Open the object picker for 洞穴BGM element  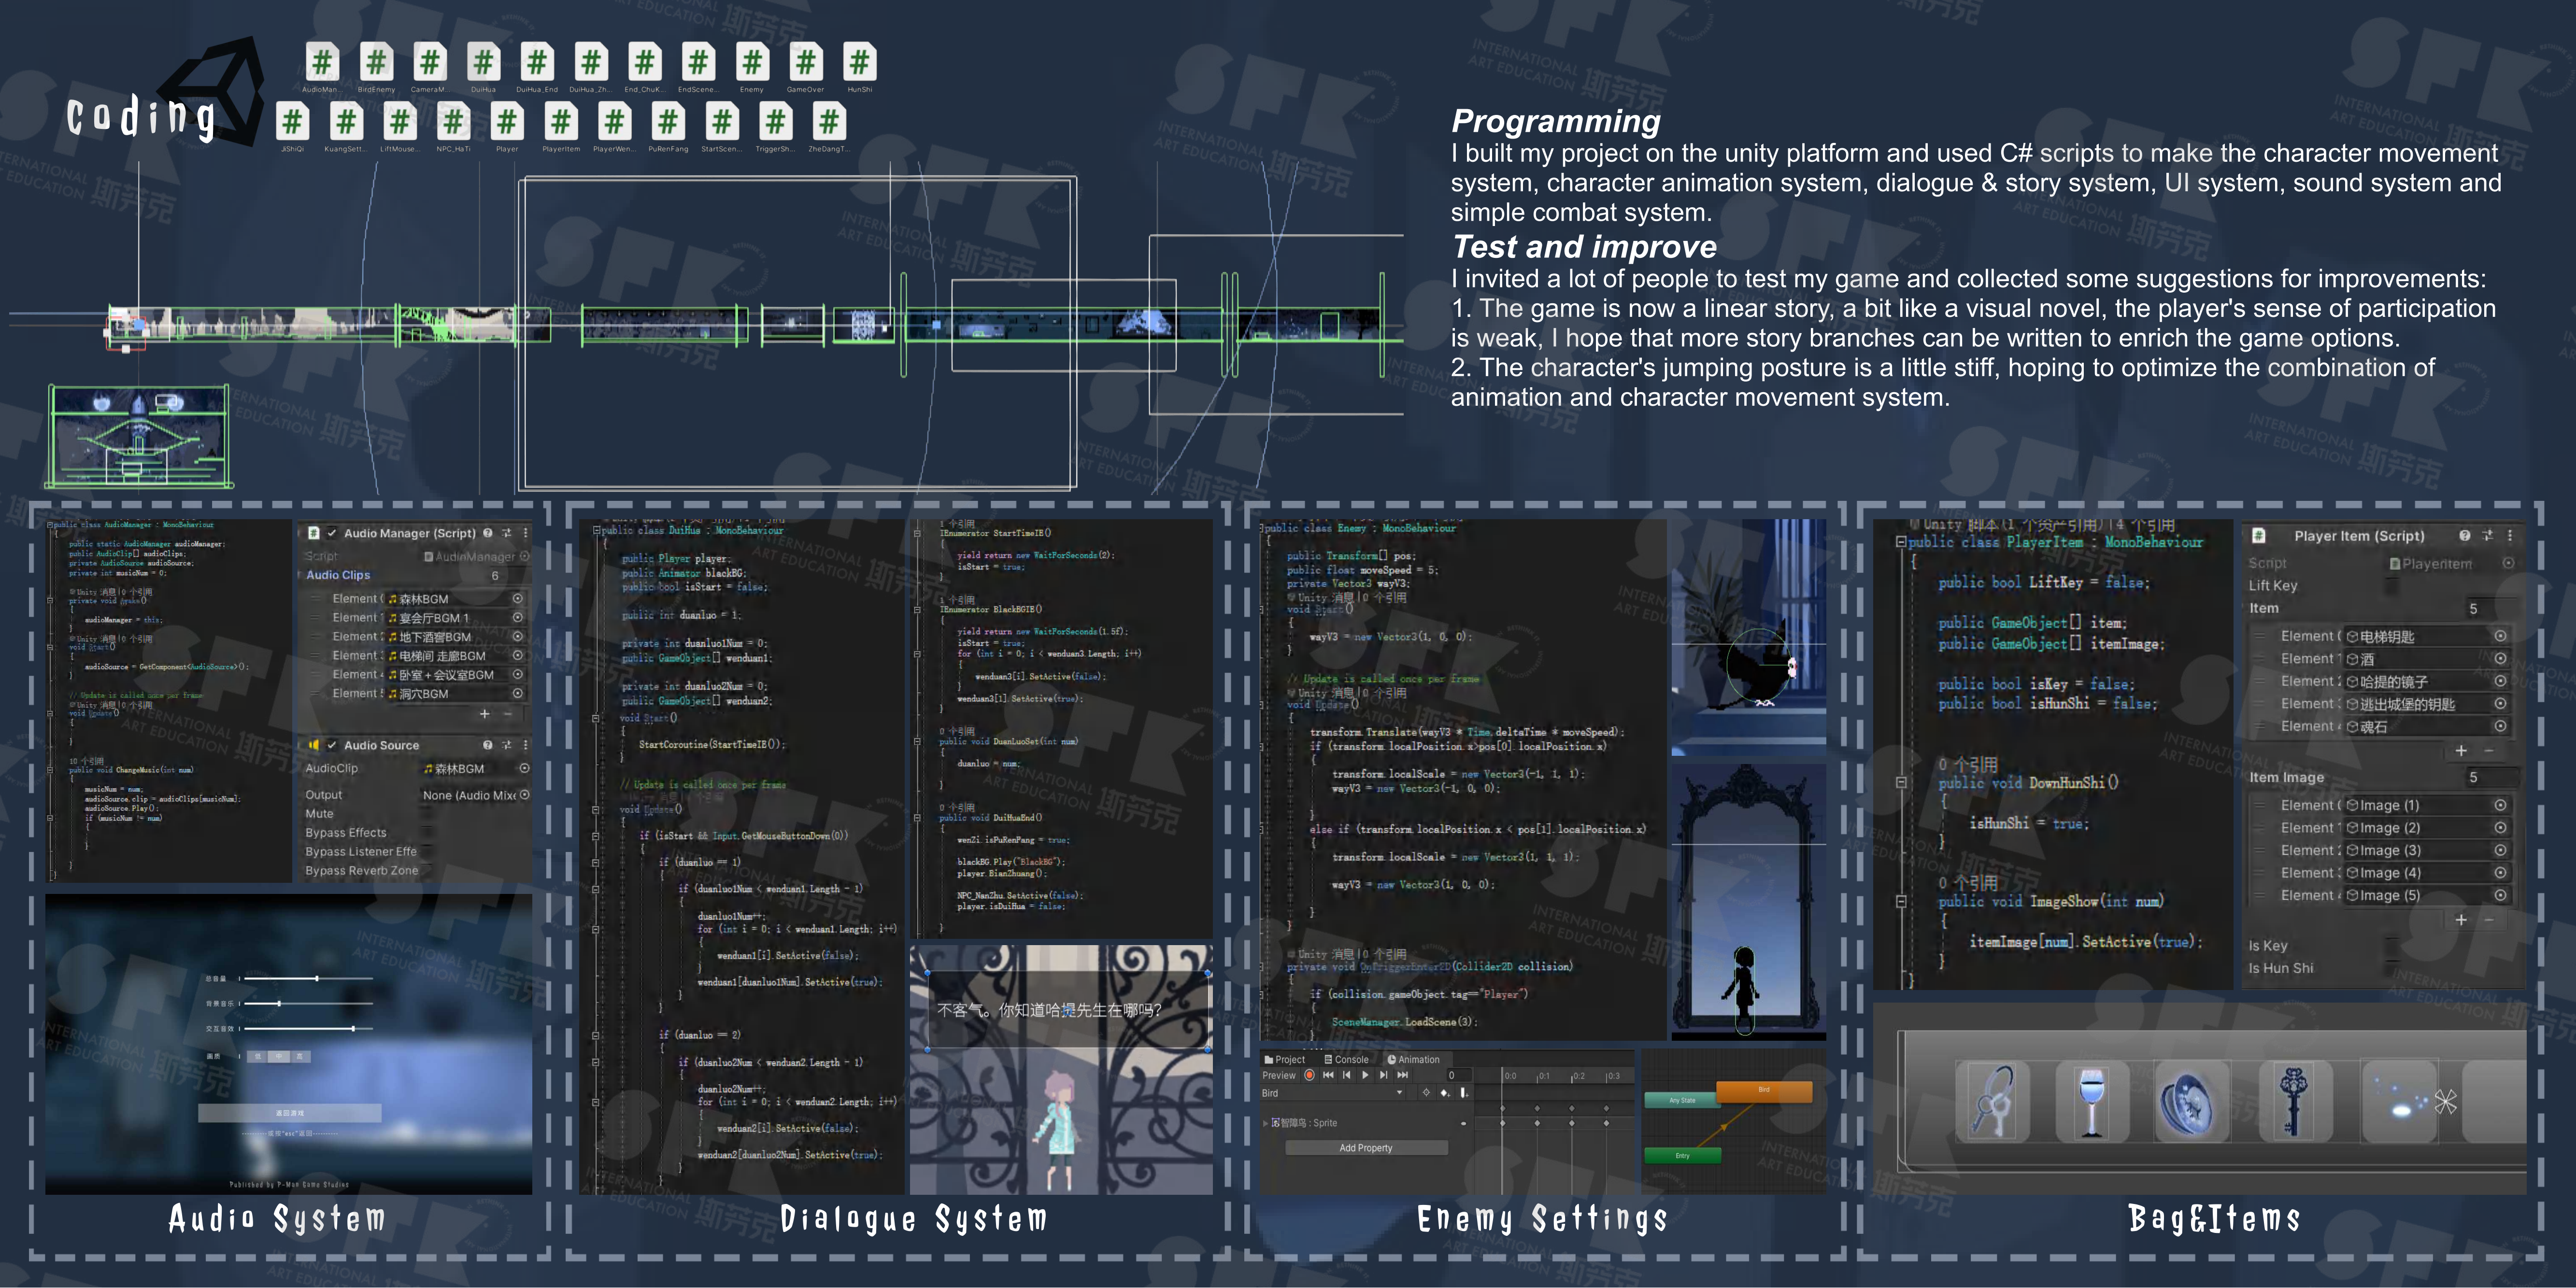pos(518,693)
